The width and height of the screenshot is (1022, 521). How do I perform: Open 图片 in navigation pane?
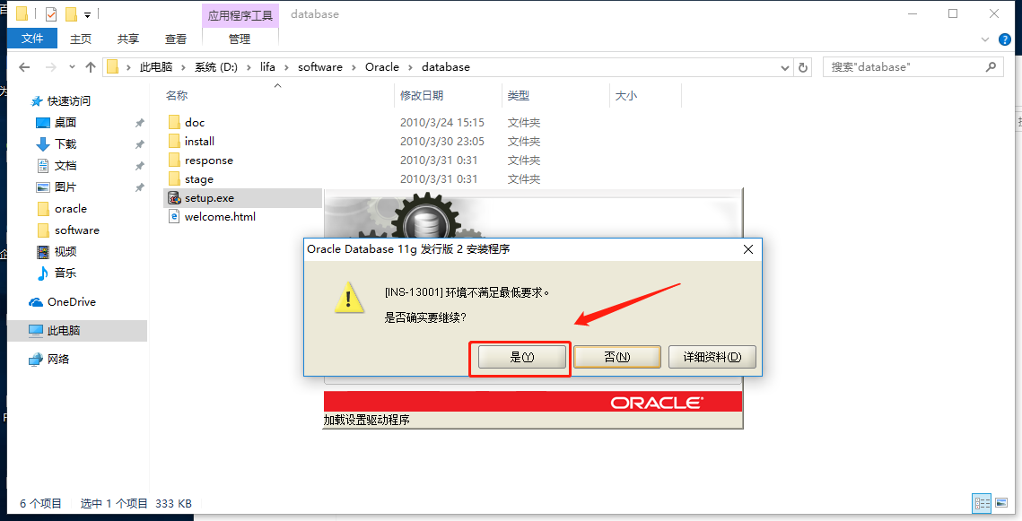(x=66, y=187)
